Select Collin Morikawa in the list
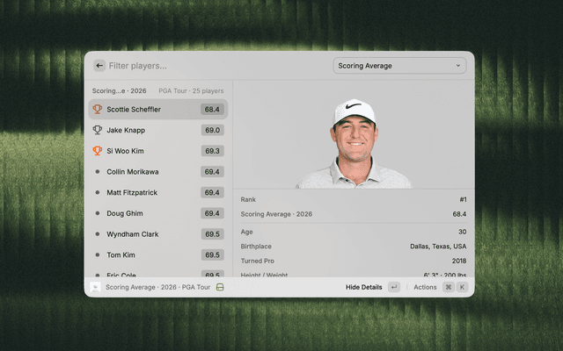 158,172
